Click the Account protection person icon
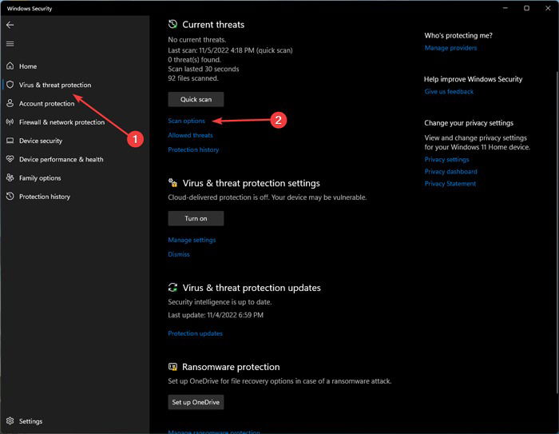The width and height of the screenshot is (559, 434). tap(10, 103)
